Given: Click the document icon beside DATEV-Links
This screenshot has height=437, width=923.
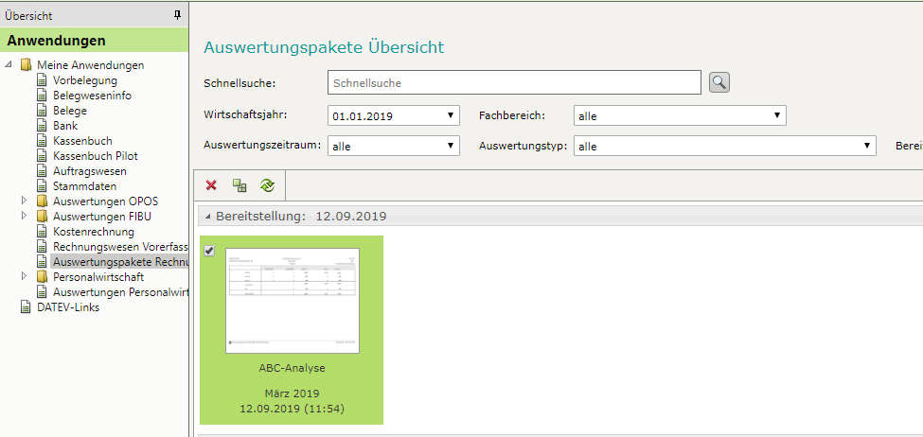Looking at the screenshot, I should 26,307.
